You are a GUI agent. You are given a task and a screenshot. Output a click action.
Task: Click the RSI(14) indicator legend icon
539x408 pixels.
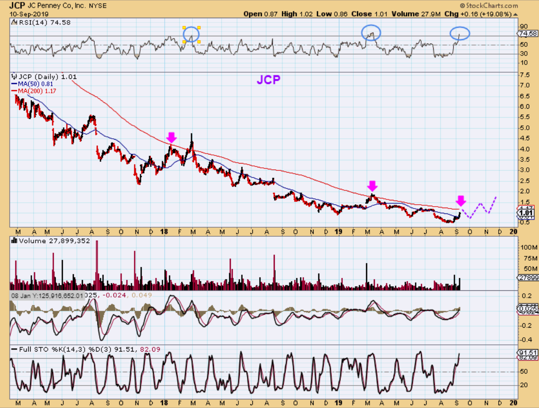[x=14, y=22]
